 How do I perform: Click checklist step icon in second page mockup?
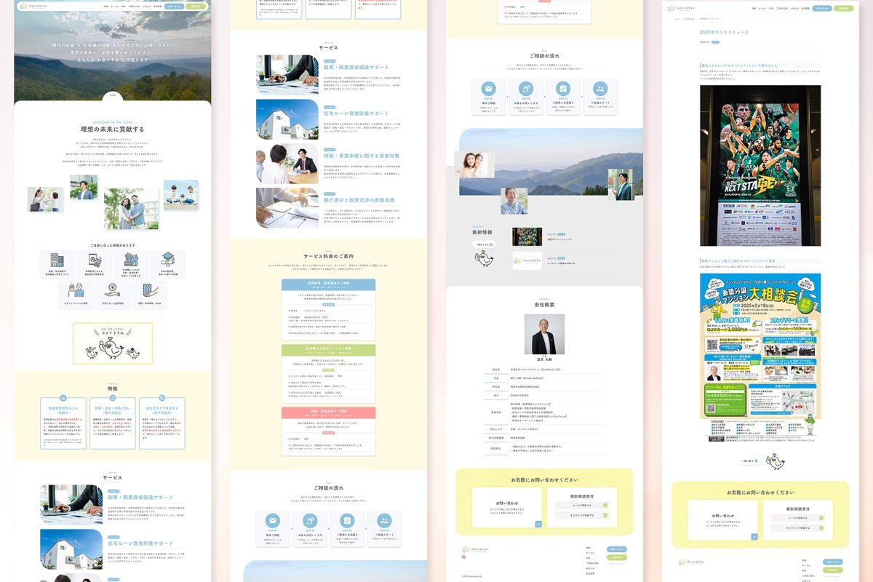[347, 521]
